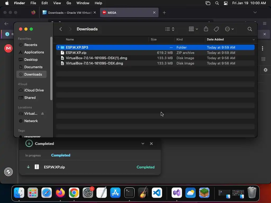This screenshot has width=271, height=203.
Task: Open the Window menu in menu bar
Action: [83, 3]
